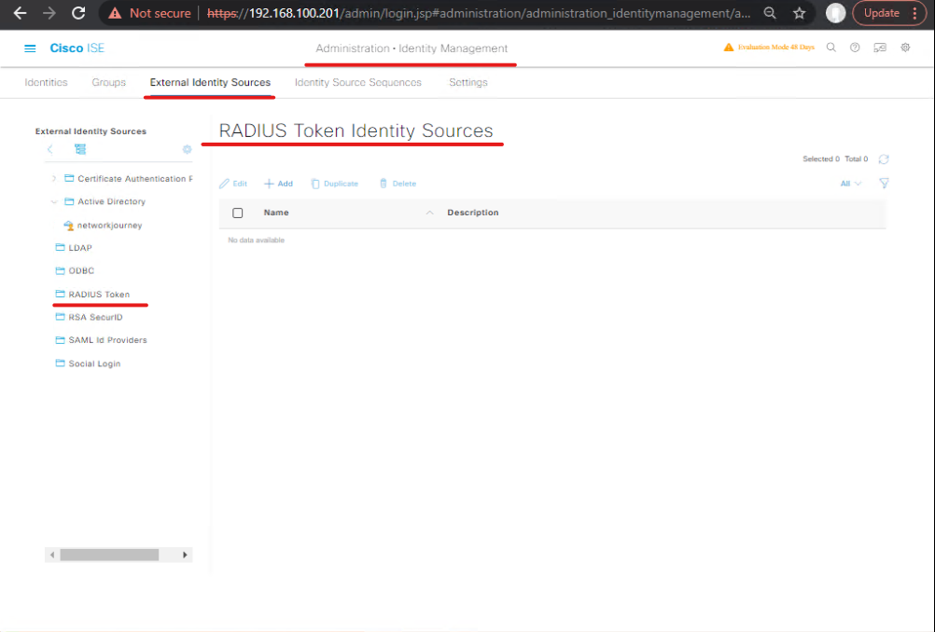Viewport: 935px width, 632px height.
Task: Click the filter funnel icon
Action: coord(885,184)
